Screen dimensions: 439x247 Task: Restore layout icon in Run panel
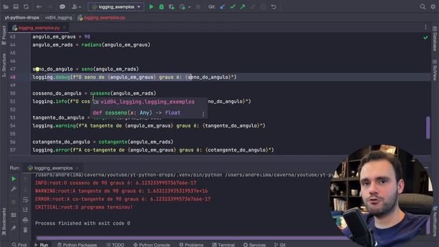tap(14, 215)
